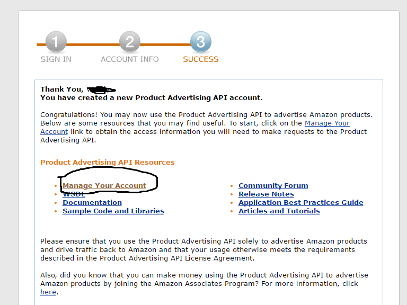Select the SIGN IN step label
This screenshot has width=407, height=305.
56,59
